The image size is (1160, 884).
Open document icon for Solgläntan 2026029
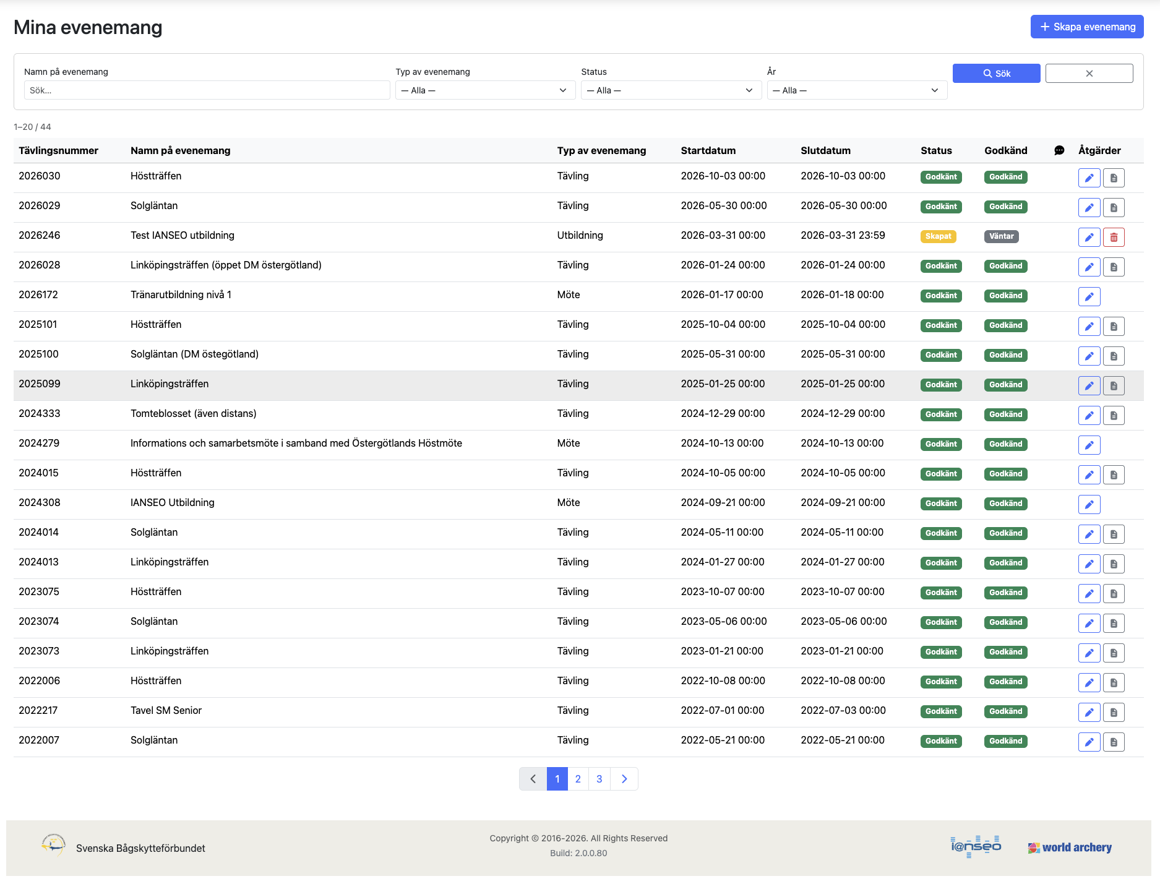1113,207
